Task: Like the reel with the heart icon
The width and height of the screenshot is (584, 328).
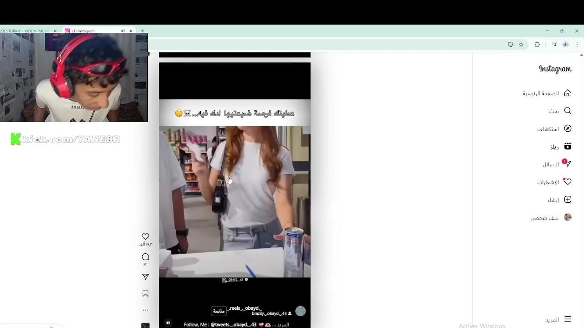Action: click(x=145, y=236)
